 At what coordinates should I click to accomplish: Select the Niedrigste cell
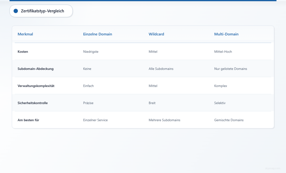pyautogui.click(x=91, y=52)
